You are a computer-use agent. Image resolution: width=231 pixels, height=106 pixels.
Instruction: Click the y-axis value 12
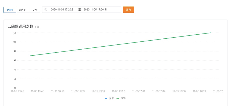(x=14, y=33)
